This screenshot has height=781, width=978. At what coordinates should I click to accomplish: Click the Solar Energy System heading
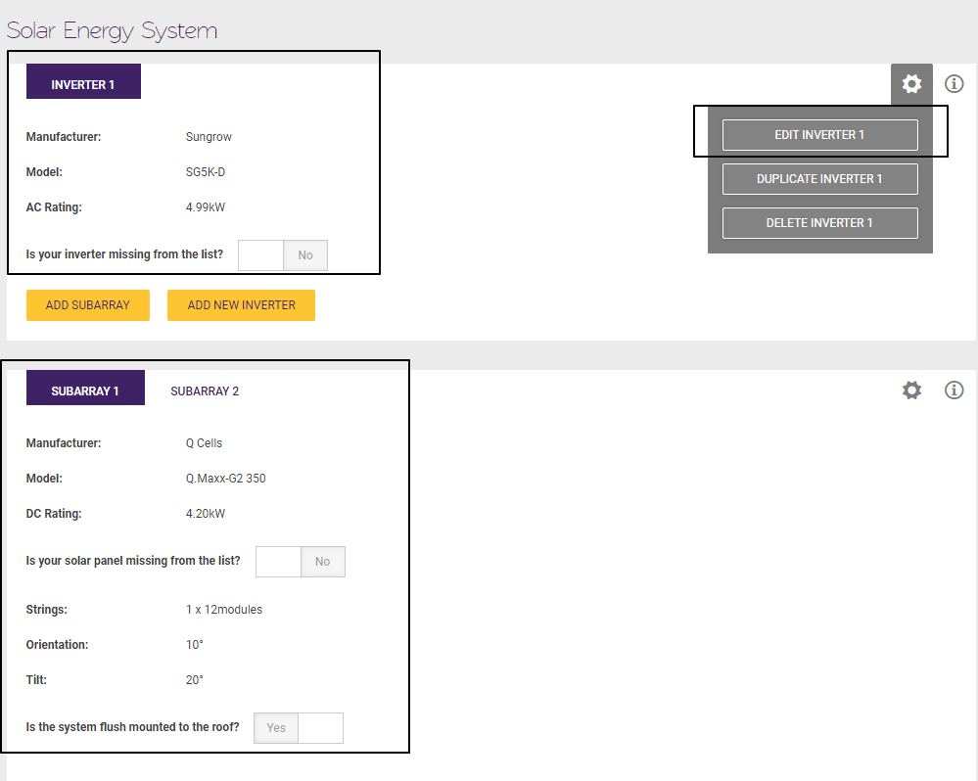(112, 30)
